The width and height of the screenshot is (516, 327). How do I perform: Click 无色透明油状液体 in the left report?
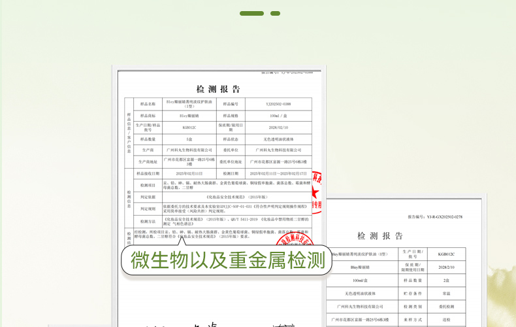(278, 139)
